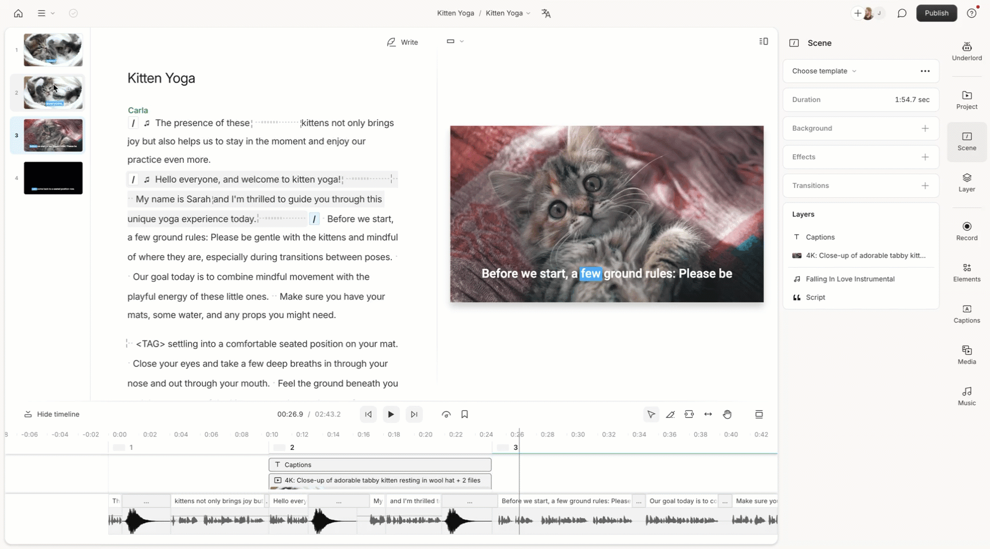This screenshot has width=990, height=549.
Task: Click the current time 00:26.9 readout
Action: pos(290,414)
